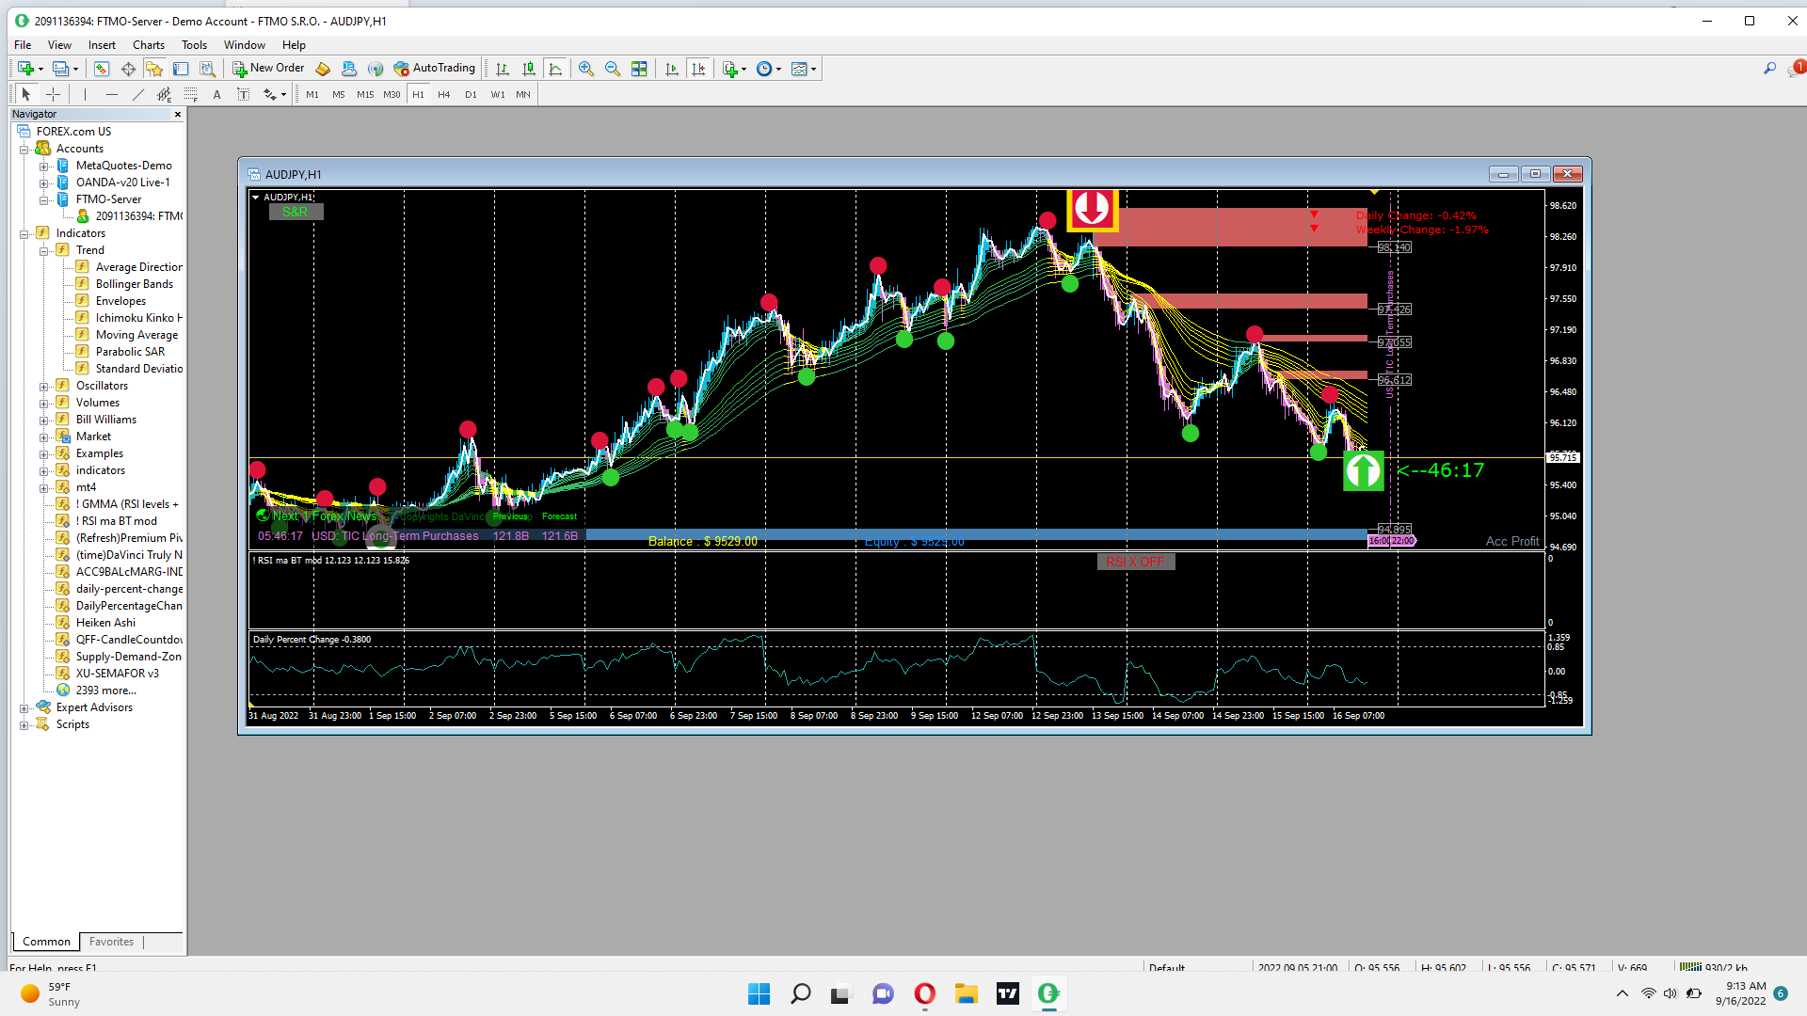Select the Fibonacci retracement tool
This screenshot has height=1016, width=1807.
(x=191, y=94)
